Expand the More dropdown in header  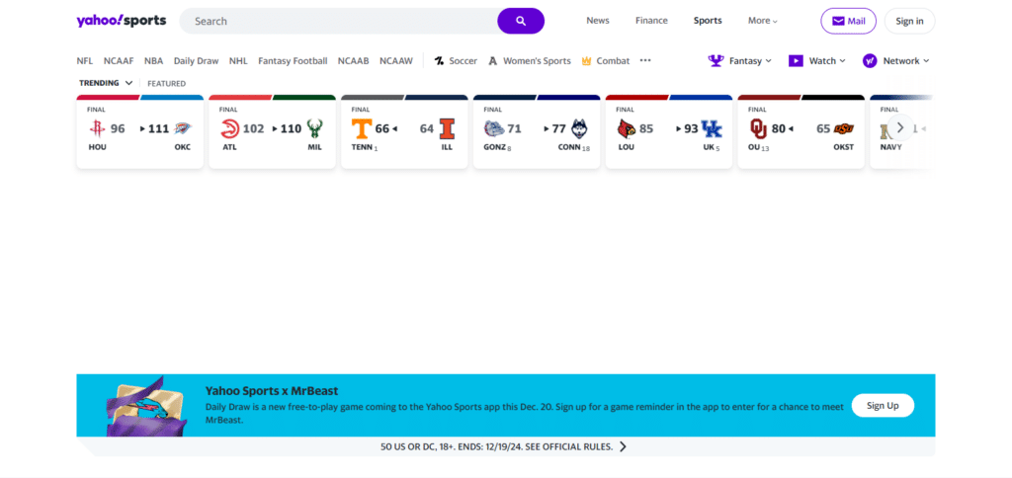click(763, 21)
